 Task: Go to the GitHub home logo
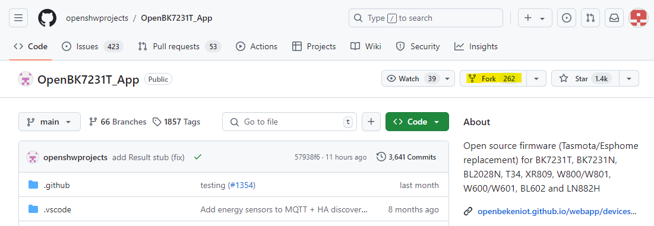(x=47, y=18)
